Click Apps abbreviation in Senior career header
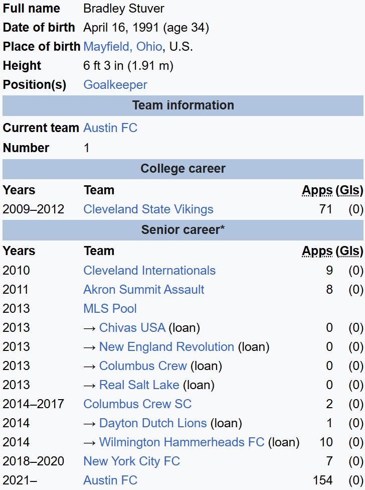 317,251
